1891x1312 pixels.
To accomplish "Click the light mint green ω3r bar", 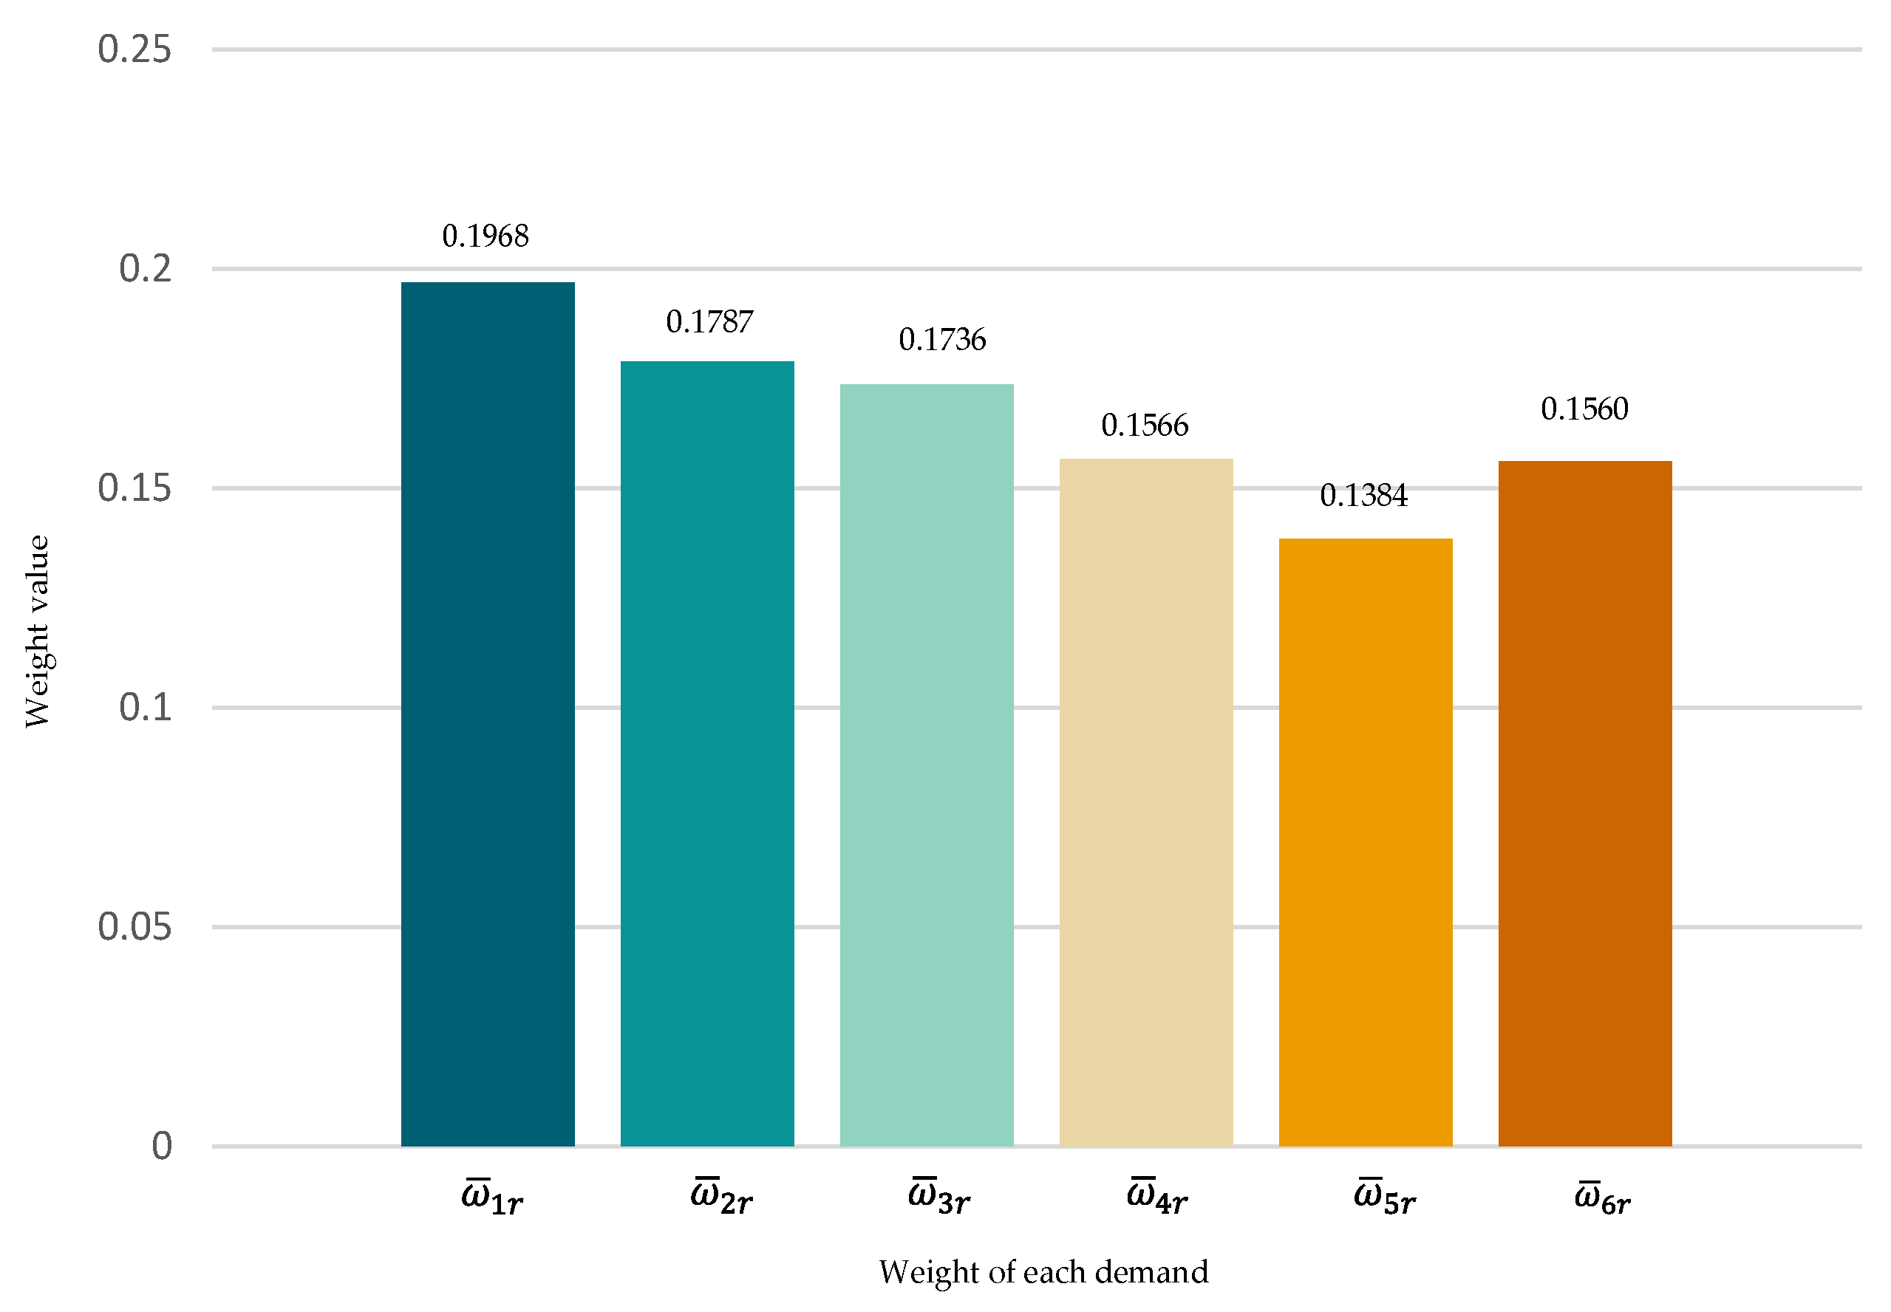I will 927,765.
